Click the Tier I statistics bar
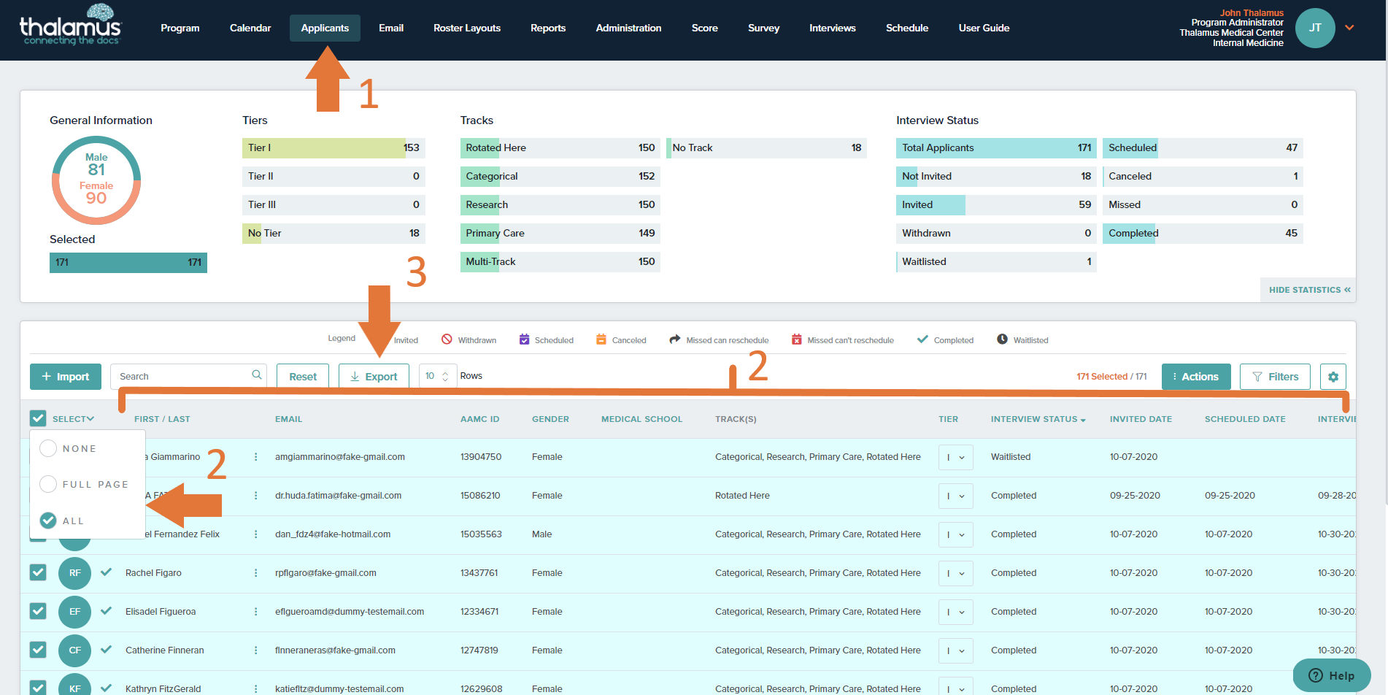1388x695 pixels. pyautogui.click(x=333, y=147)
